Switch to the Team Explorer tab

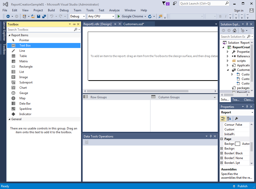(236, 100)
